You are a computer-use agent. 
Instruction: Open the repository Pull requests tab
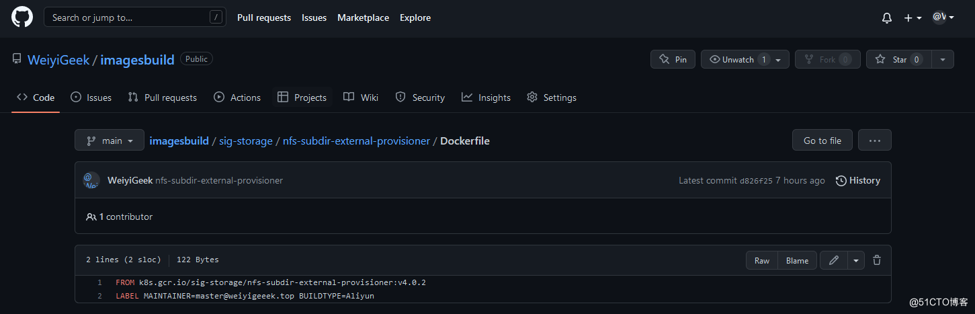[x=163, y=97]
